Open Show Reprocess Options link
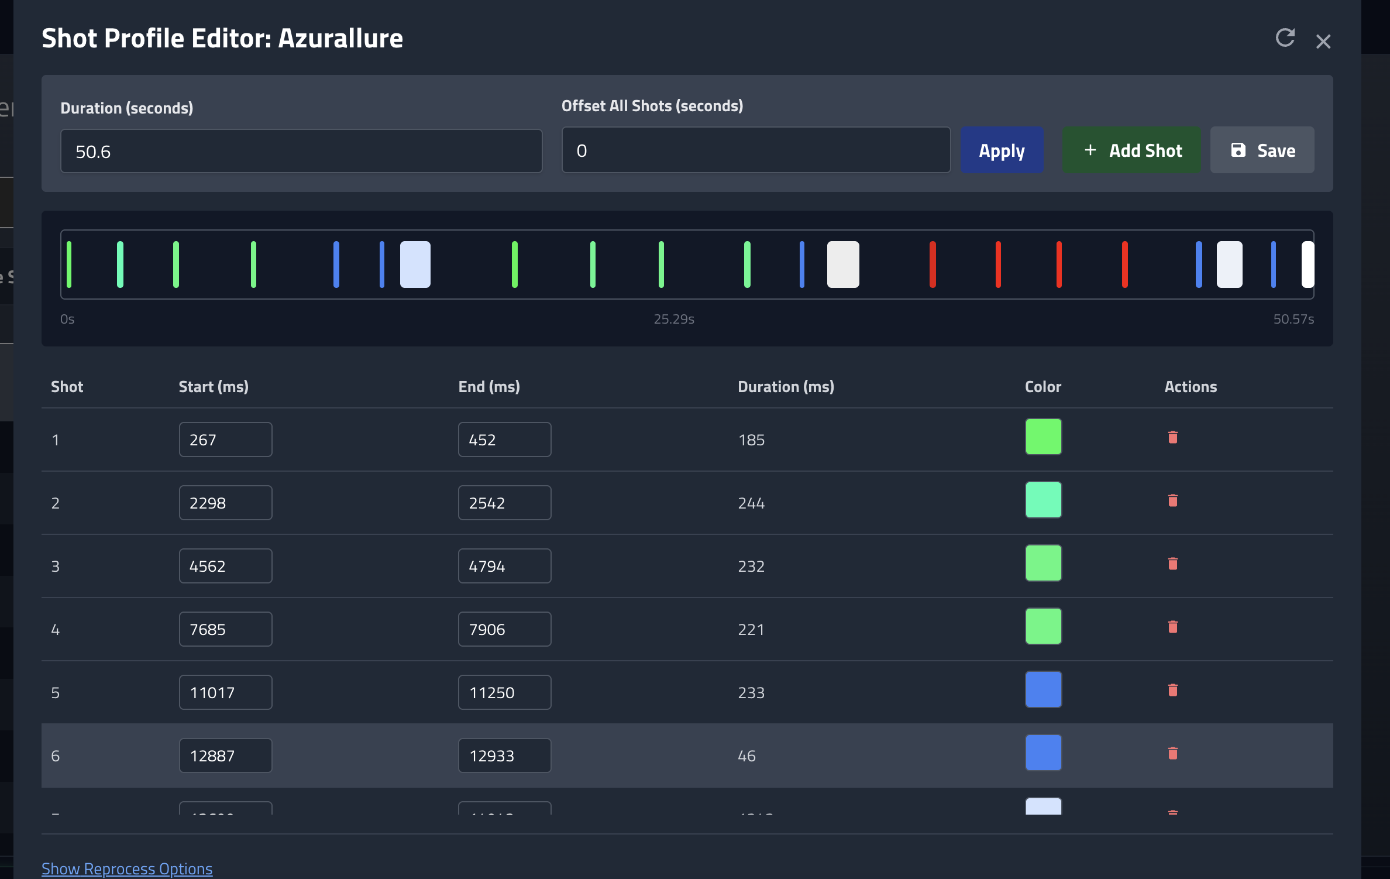This screenshot has height=879, width=1390. coord(127,868)
